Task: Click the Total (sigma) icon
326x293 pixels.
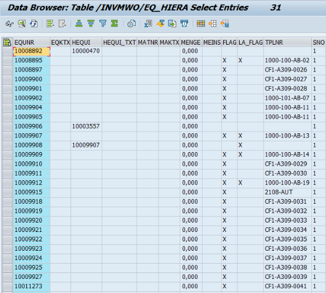Action: [115, 23]
